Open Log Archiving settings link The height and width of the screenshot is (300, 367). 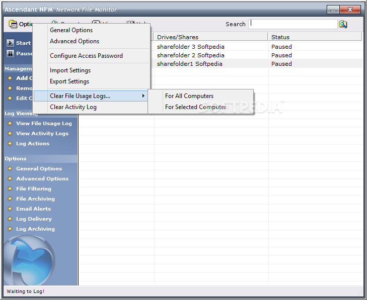point(35,229)
